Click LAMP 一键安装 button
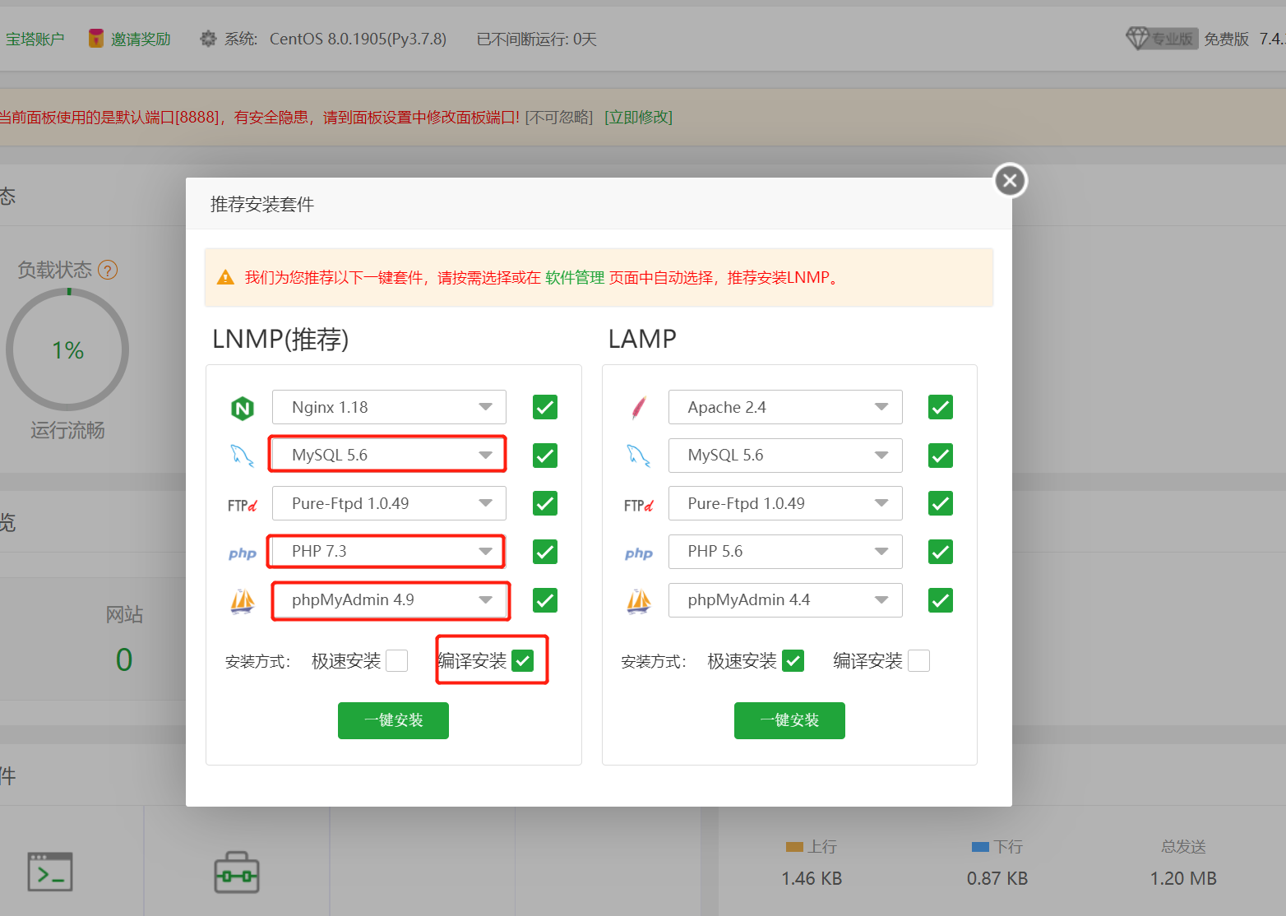Viewport: 1286px width, 916px height. [x=789, y=720]
